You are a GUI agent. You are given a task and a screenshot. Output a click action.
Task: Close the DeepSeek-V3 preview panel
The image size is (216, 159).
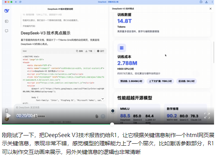211,9
